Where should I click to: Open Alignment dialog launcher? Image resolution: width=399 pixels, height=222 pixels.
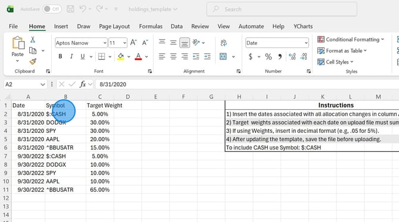[x=238, y=71]
